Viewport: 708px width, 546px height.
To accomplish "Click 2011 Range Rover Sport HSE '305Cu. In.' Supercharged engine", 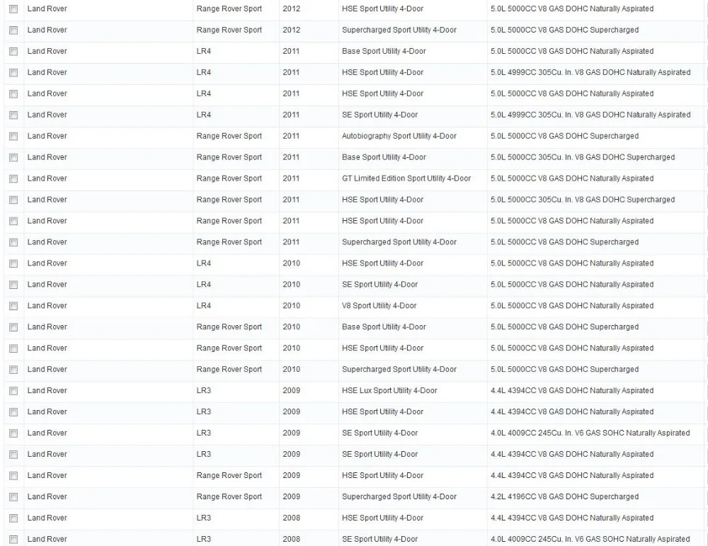I will (x=583, y=200).
